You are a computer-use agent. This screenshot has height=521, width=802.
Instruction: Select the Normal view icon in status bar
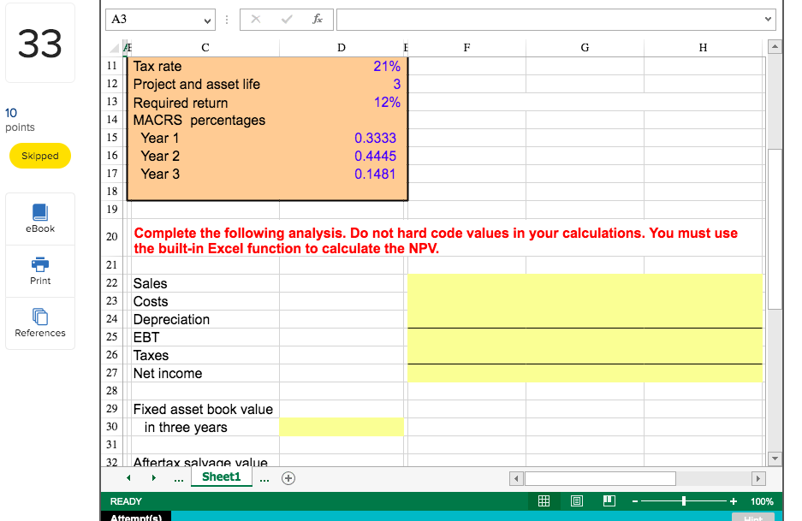(x=545, y=500)
